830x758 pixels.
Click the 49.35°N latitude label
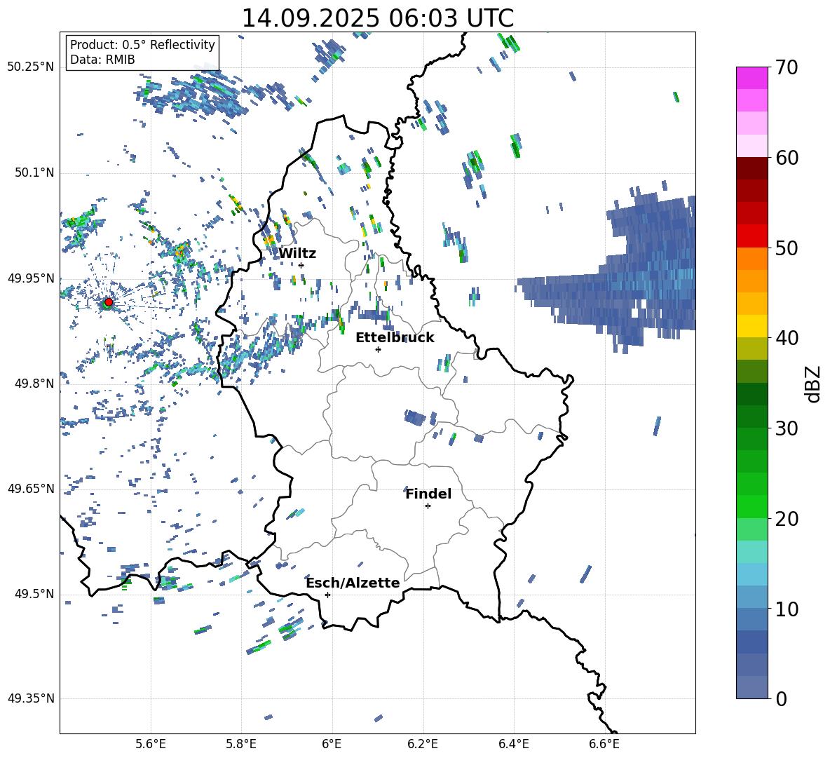point(31,698)
